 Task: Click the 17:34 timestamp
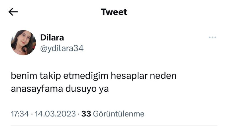(x=20, y=114)
